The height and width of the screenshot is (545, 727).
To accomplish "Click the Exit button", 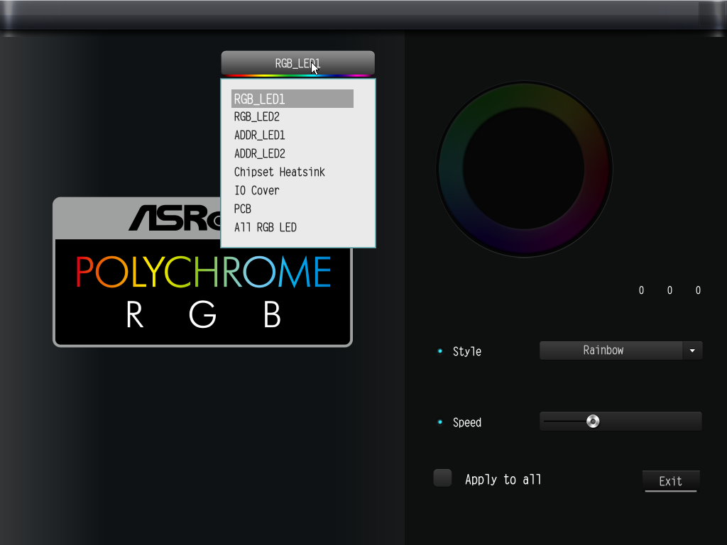I will 670,481.
